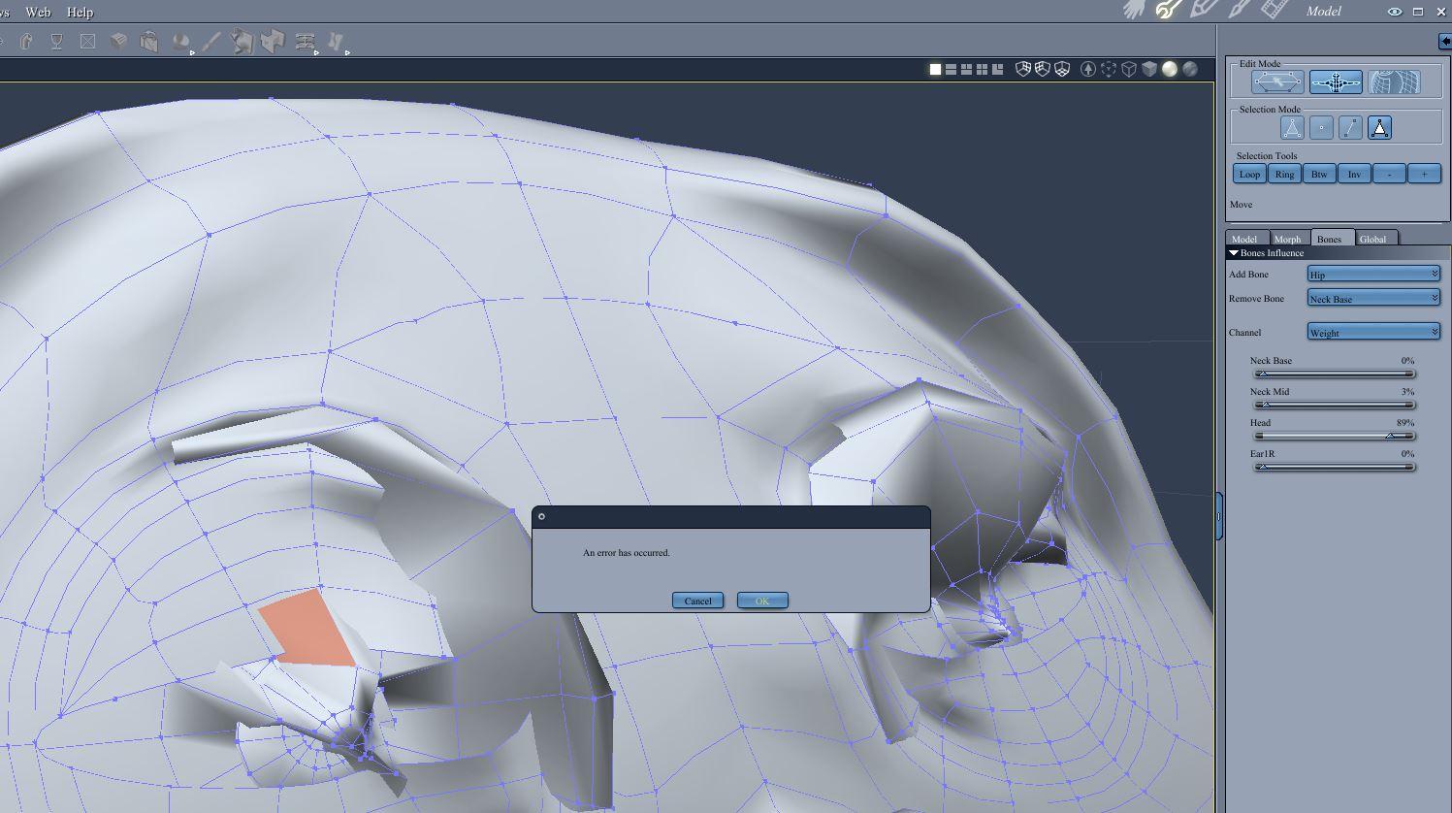Switch to two-row stacked viewport layout
The height and width of the screenshot is (813, 1452).
pos(951,69)
